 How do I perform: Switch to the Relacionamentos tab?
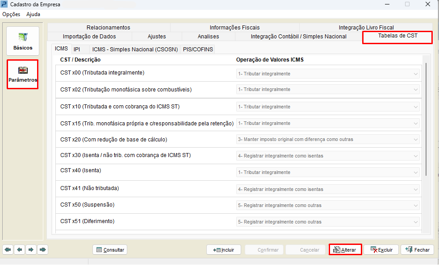(x=109, y=27)
